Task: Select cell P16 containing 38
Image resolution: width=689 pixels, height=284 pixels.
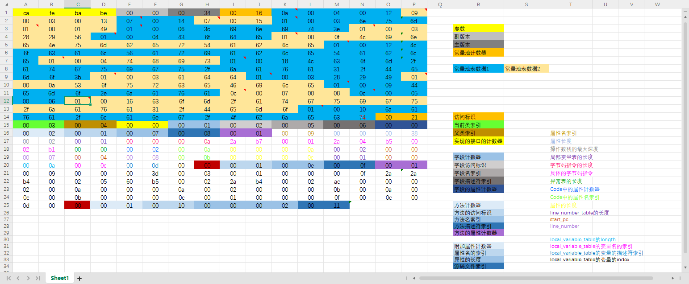Action: click(414, 133)
